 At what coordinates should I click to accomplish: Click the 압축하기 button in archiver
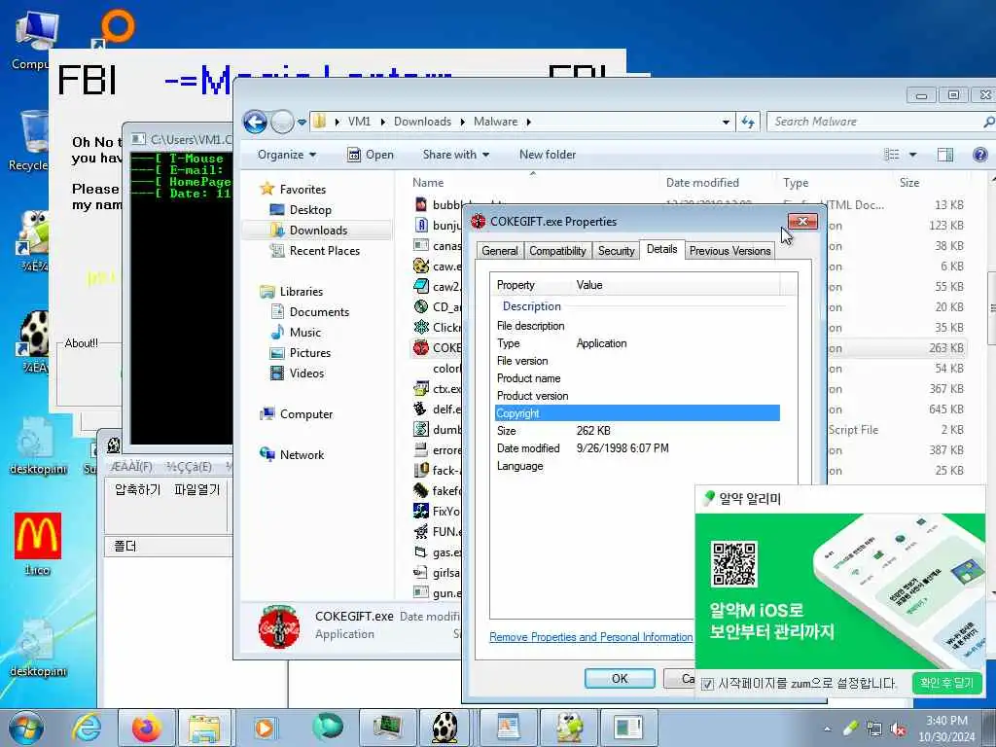138,490
